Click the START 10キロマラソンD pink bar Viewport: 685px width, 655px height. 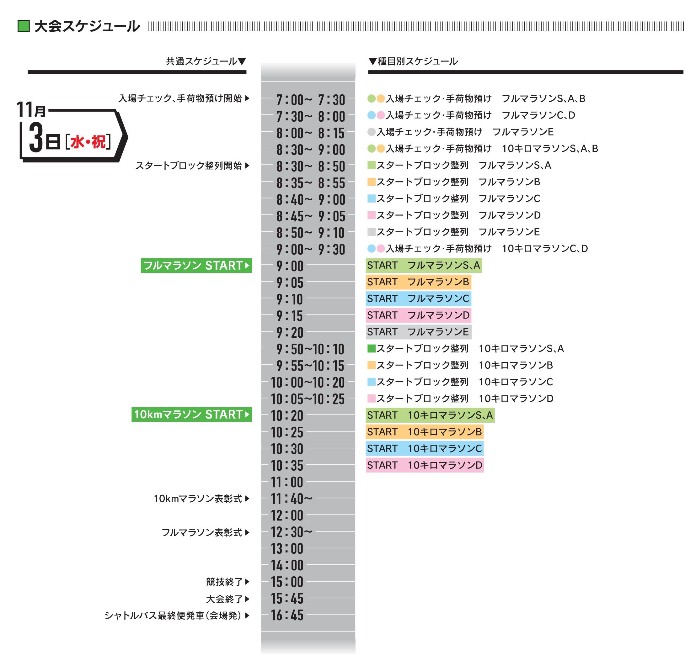(x=424, y=465)
